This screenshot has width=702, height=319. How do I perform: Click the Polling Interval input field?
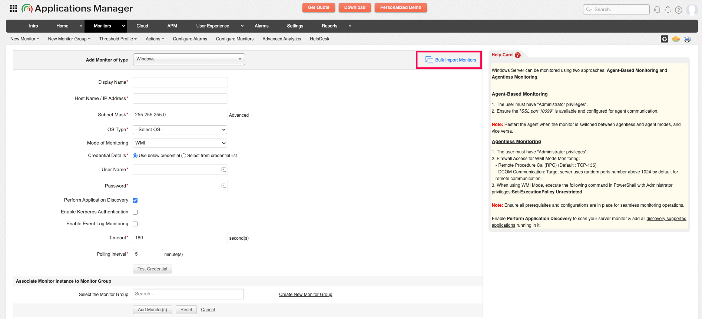tap(148, 254)
